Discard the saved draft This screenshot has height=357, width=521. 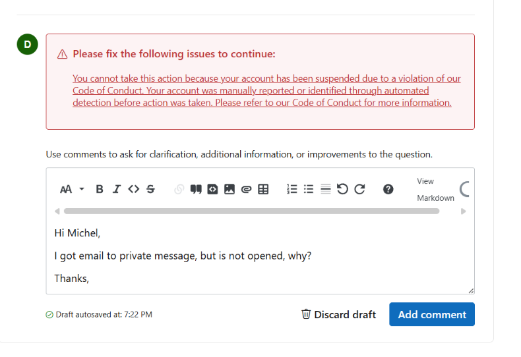[338, 314]
